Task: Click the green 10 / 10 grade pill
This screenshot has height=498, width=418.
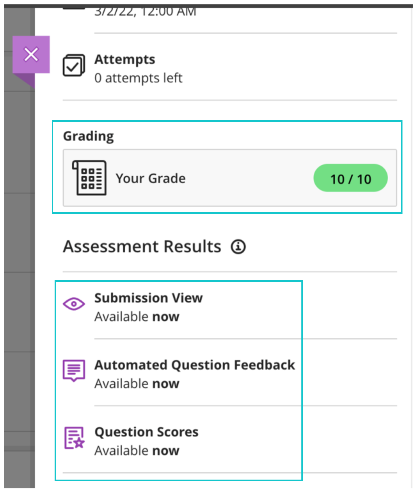Action: coord(350,178)
